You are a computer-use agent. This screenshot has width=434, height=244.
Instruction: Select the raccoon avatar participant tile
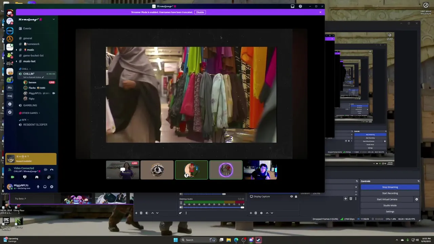point(157,170)
